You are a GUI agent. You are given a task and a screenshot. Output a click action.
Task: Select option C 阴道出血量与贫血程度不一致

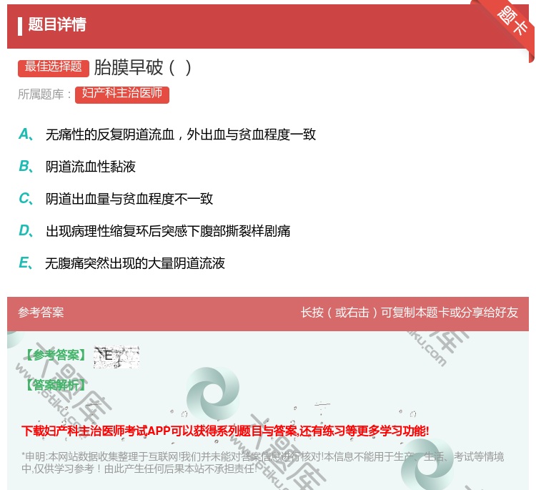tap(129, 199)
